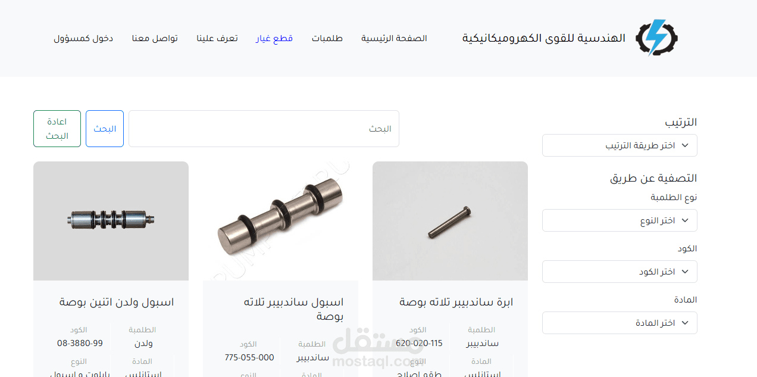Click the chevron arrow in the material dropdown
The image size is (757, 377).
point(684,323)
